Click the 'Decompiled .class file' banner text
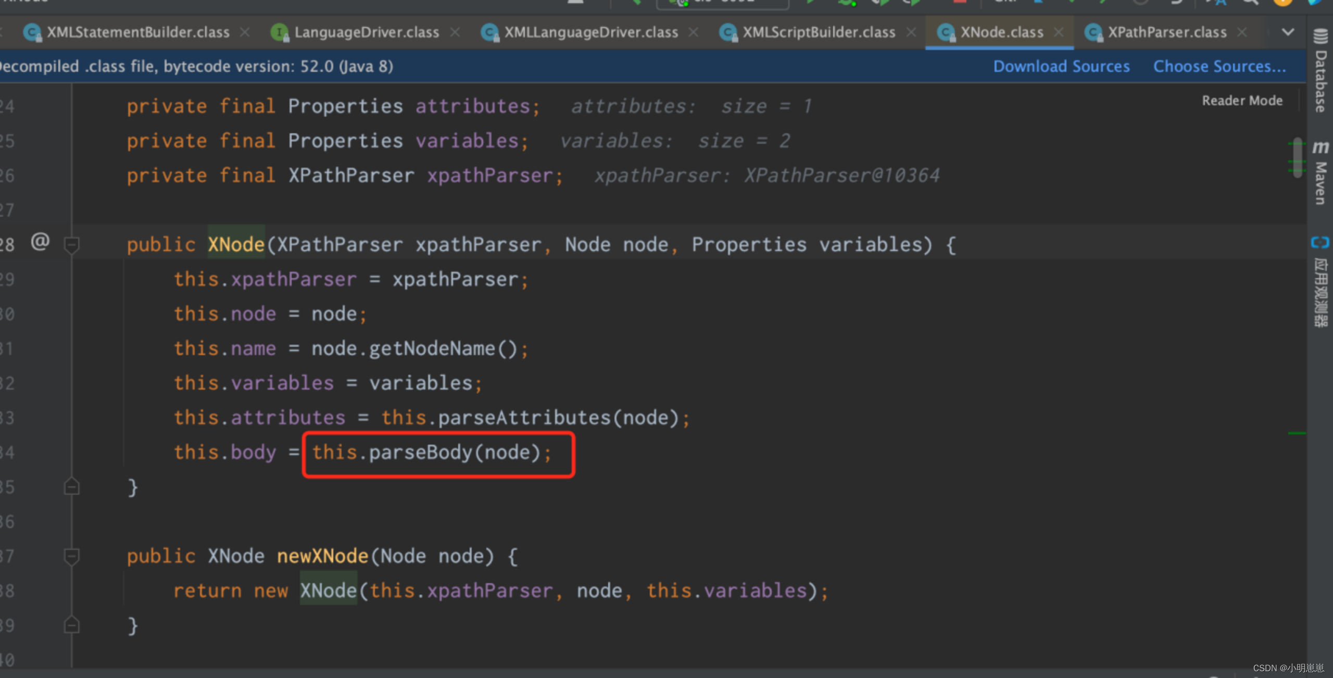Screen dimensions: 1333x678 pyautogui.click(x=197, y=67)
